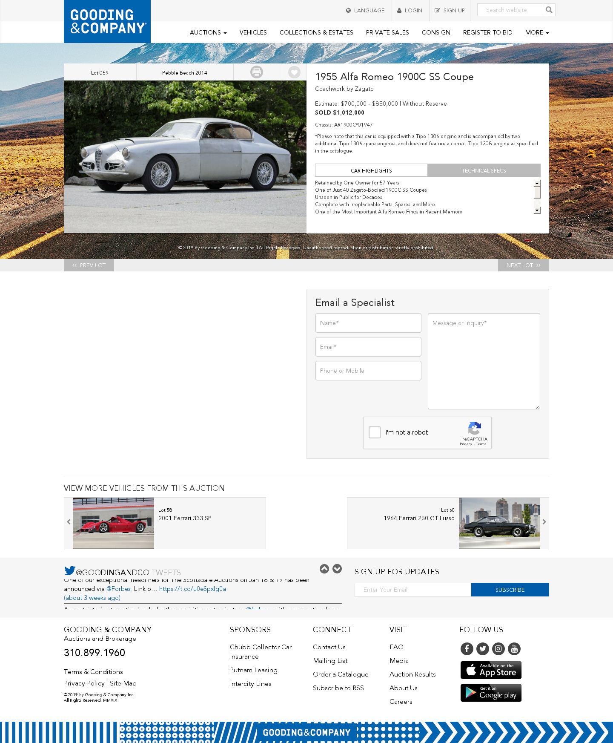Open the Careers page

coord(401,702)
